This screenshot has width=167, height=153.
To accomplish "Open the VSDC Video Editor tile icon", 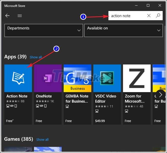I will click(x=107, y=78).
